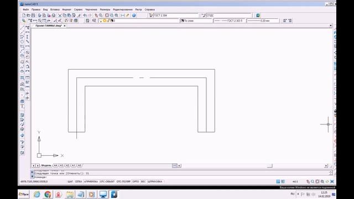The width and height of the screenshot is (354, 199).
Task: Open the linetype dropdown ГОСТ 2.303 5
Action: (229, 20)
